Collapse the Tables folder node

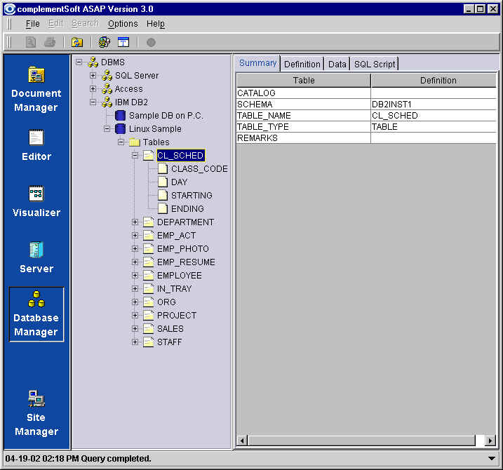121,142
